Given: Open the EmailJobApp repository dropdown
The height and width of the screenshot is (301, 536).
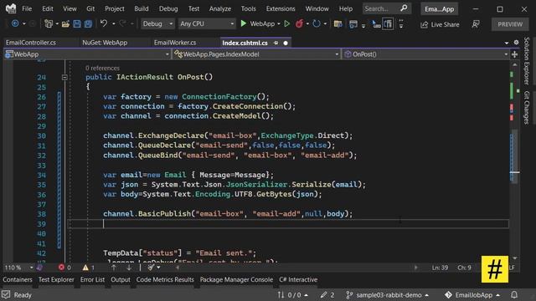Looking at the screenshot, I should pos(472,295).
